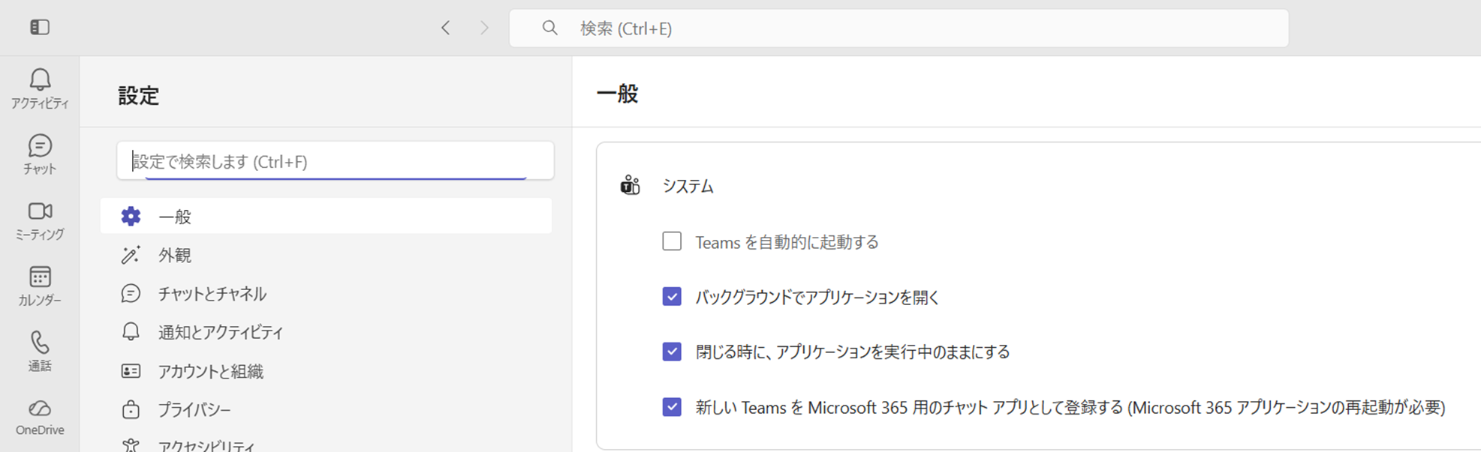Image resolution: width=1481 pixels, height=452 pixels.
Task: Enable Teams を自動的に起動する checkbox
Action: click(672, 241)
